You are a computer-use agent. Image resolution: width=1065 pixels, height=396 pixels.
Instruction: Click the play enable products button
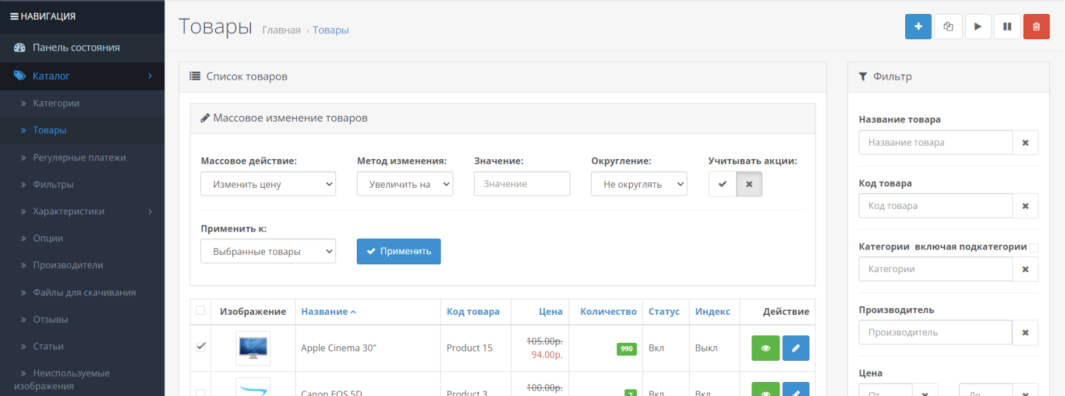tap(978, 27)
